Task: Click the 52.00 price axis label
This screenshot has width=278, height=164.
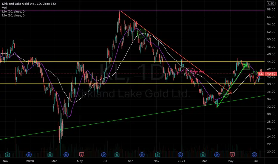Action: (271, 32)
